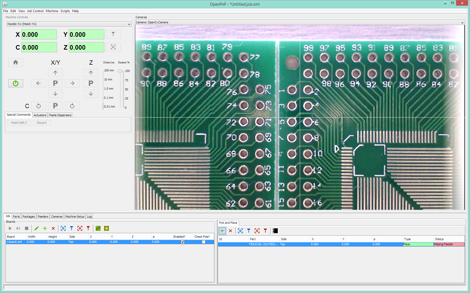Image resolution: width=470 pixels, height=293 pixels.
Task: Switch to the Feeders tab
Action: click(43, 217)
